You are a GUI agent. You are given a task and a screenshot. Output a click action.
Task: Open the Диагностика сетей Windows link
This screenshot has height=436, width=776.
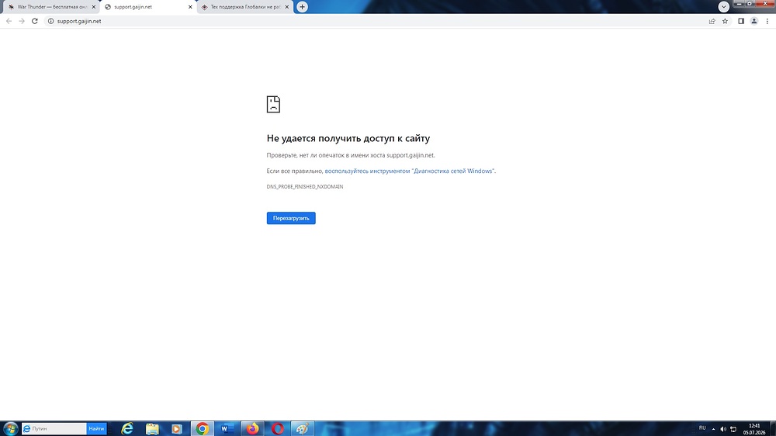point(409,171)
